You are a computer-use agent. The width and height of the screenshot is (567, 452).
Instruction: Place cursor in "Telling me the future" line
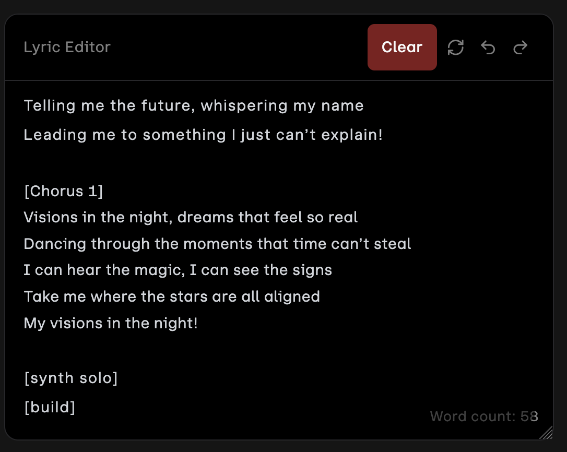click(x=193, y=105)
